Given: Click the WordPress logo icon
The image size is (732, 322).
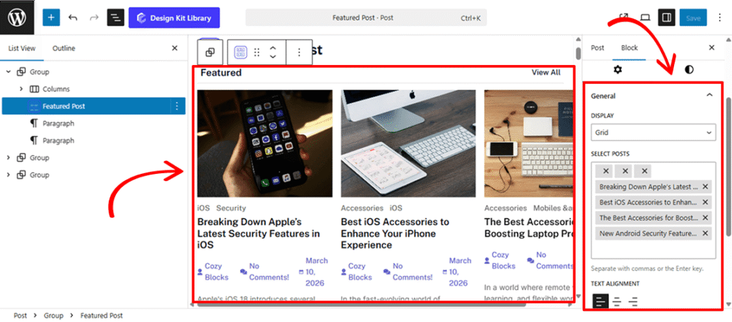Looking at the screenshot, I should pyautogui.click(x=17, y=17).
